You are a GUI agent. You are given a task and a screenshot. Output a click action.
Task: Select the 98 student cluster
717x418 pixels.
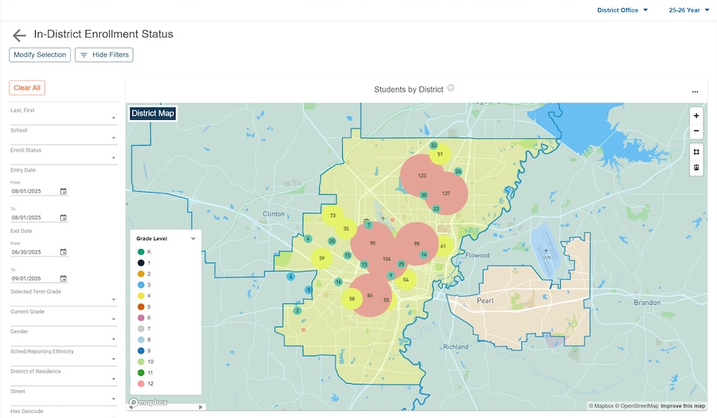tap(417, 243)
